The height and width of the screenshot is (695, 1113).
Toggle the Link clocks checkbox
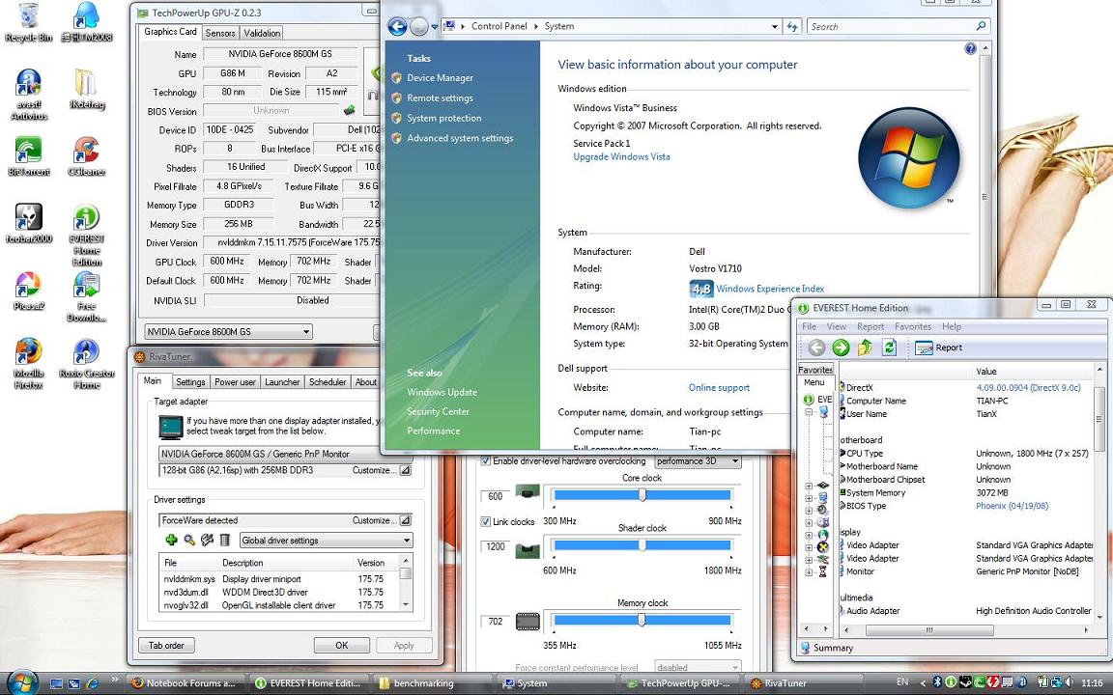click(x=486, y=522)
